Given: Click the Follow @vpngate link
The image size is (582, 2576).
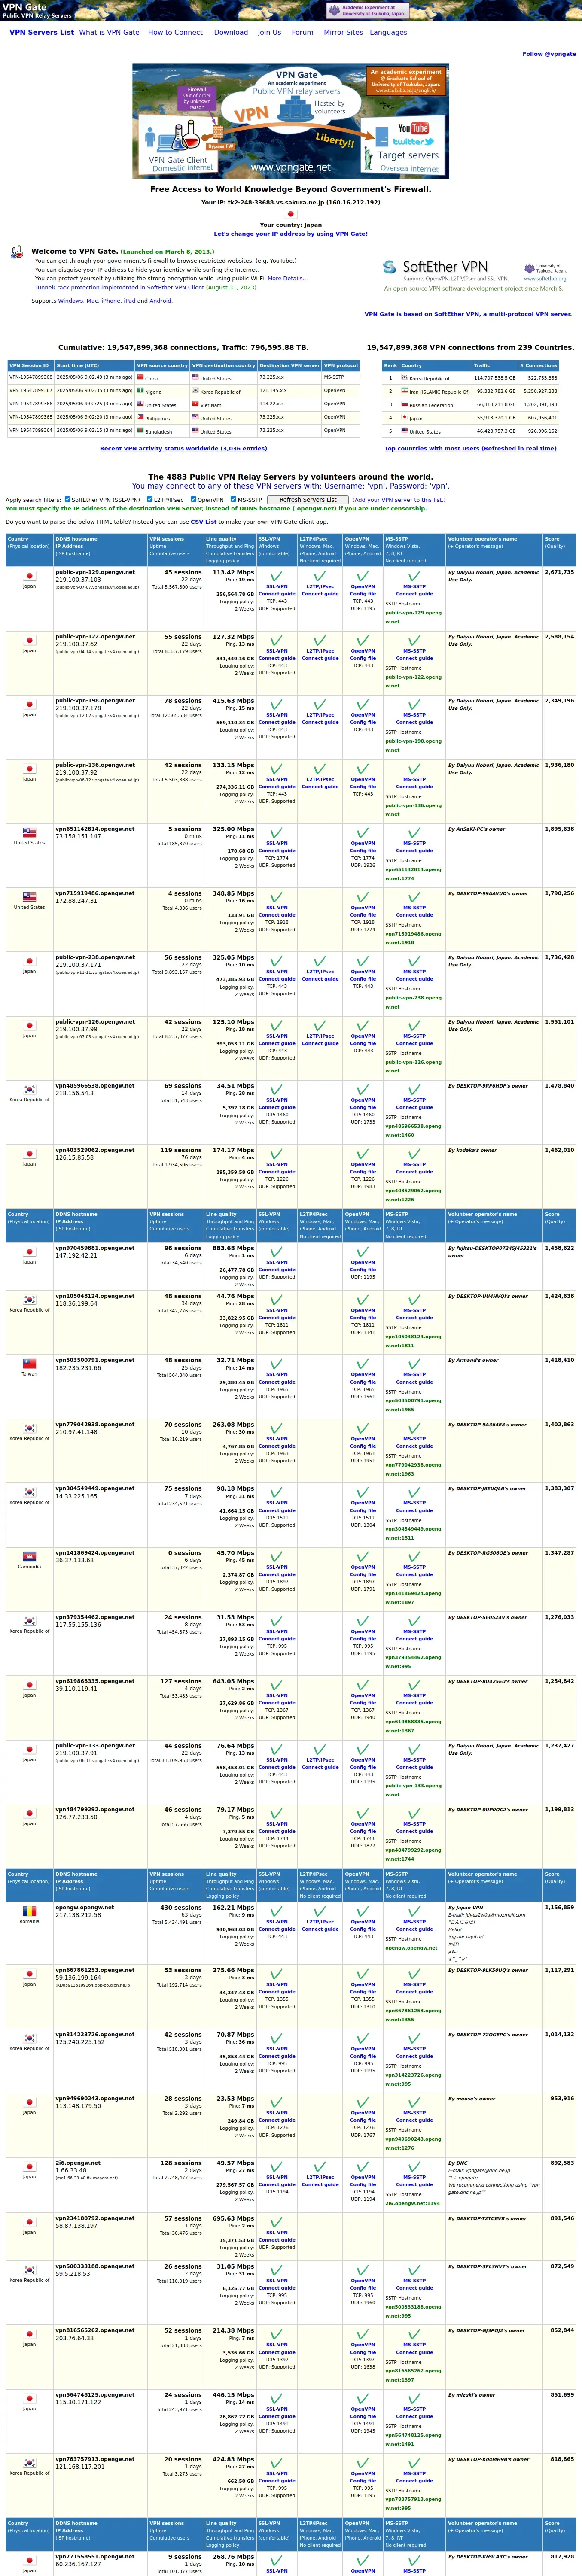Looking at the screenshot, I should click(x=549, y=54).
